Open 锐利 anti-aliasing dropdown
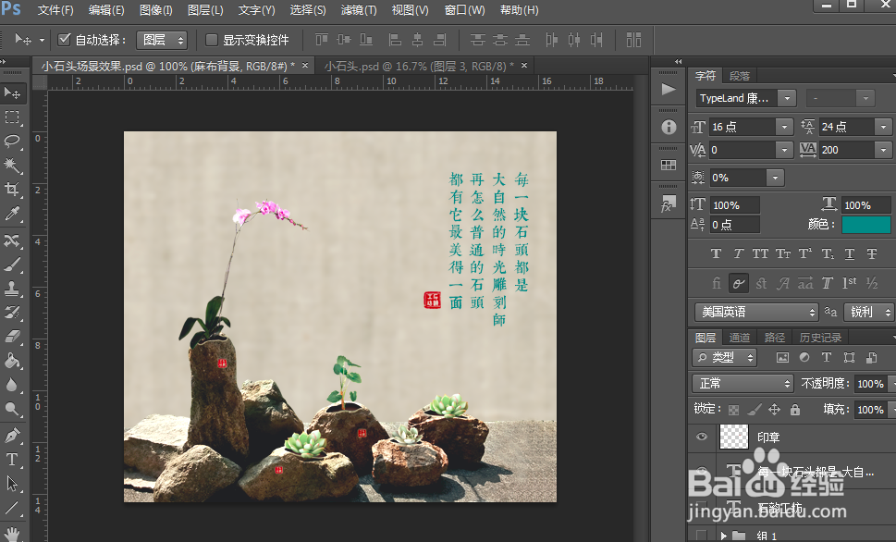 click(868, 313)
